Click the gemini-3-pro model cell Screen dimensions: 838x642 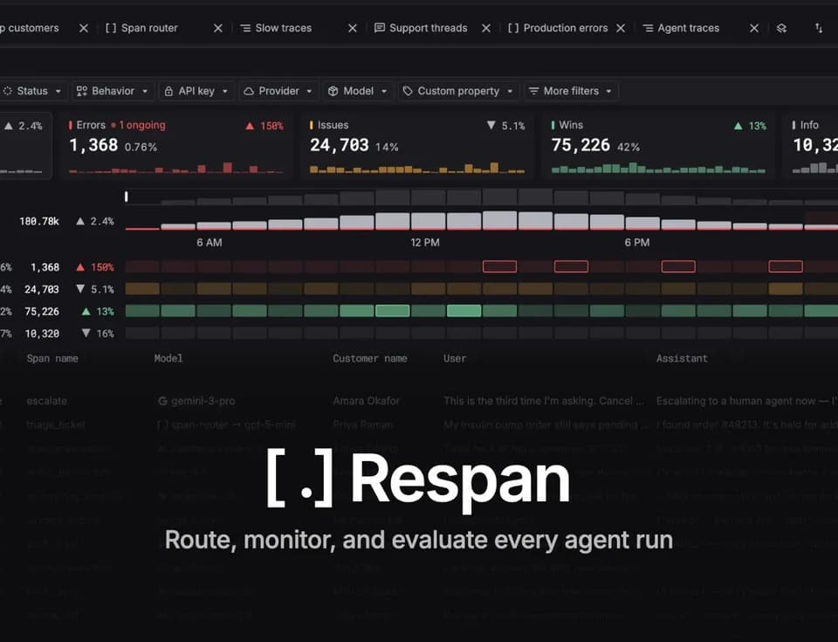tap(196, 401)
